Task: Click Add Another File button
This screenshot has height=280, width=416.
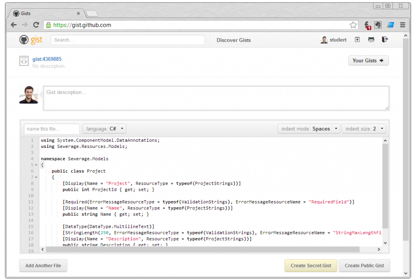Action: 43,265
